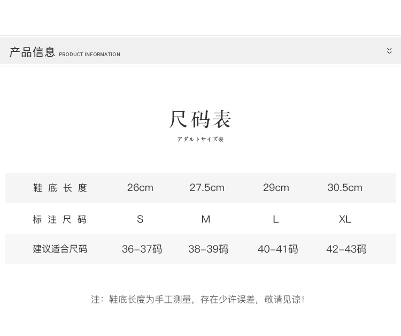Select the 27.5cm cell
Image resolution: width=401 pixels, height=336 pixels.
(x=207, y=188)
